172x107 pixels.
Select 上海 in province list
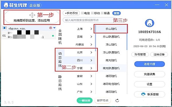pyautogui.click(x=80, y=29)
